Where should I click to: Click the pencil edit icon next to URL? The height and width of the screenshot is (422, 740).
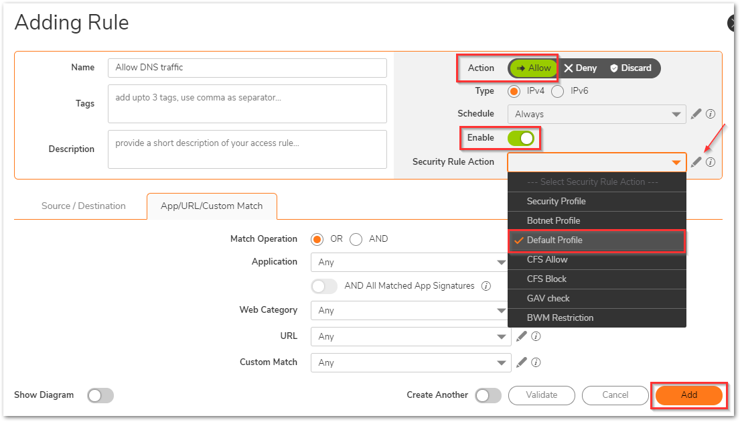(x=522, y=336)
